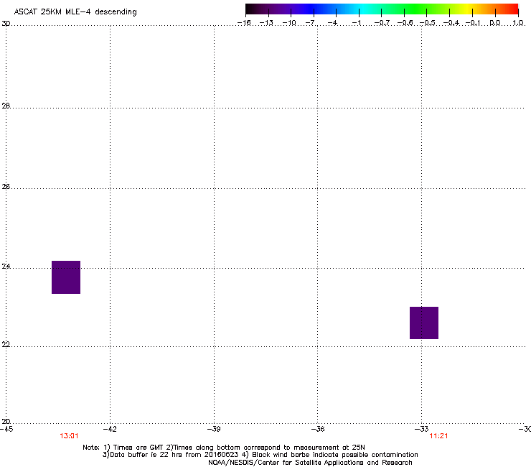Image resolution: width=531 pixels, height=467 pixels.
Task: Click the -33 longitude axis label
Action: coord(422,429)
